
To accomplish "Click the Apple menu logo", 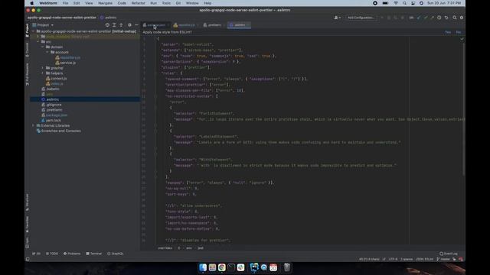I will 31,3.
